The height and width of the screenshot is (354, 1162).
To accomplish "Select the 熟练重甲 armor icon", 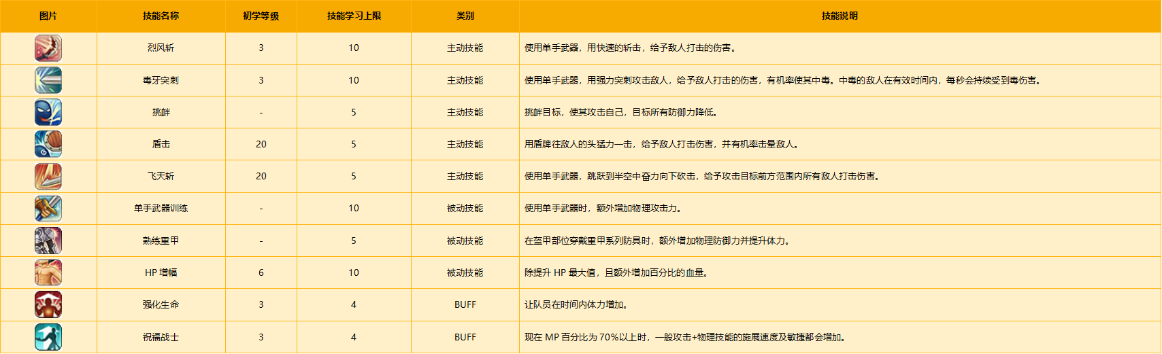I will [x=48, y=241].
